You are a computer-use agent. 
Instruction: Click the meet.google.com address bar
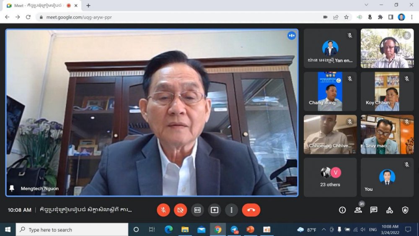[x=168, y=17]
